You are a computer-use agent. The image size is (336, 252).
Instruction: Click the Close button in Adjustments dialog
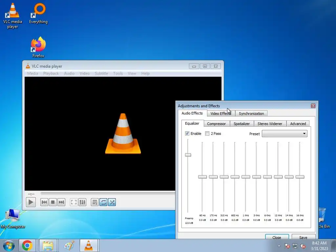tap(277, 237)
